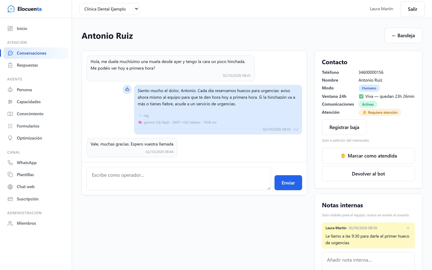Mark conversation with Marcar como atendida

pos(368,156)
